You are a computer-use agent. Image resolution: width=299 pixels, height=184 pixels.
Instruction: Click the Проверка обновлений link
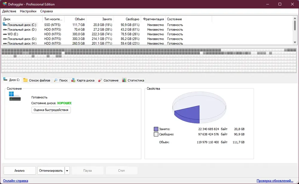[275, 181]
